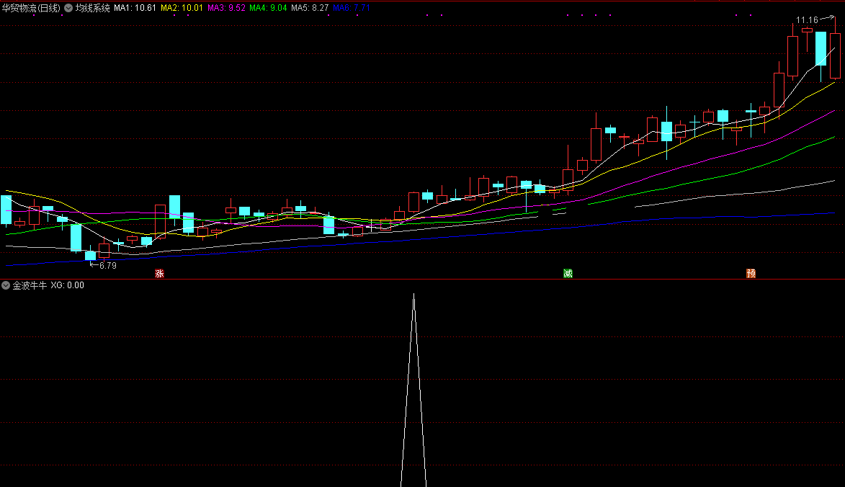
Task: Select the 华贸物流(日线) stock title
Action: point(31,8)
